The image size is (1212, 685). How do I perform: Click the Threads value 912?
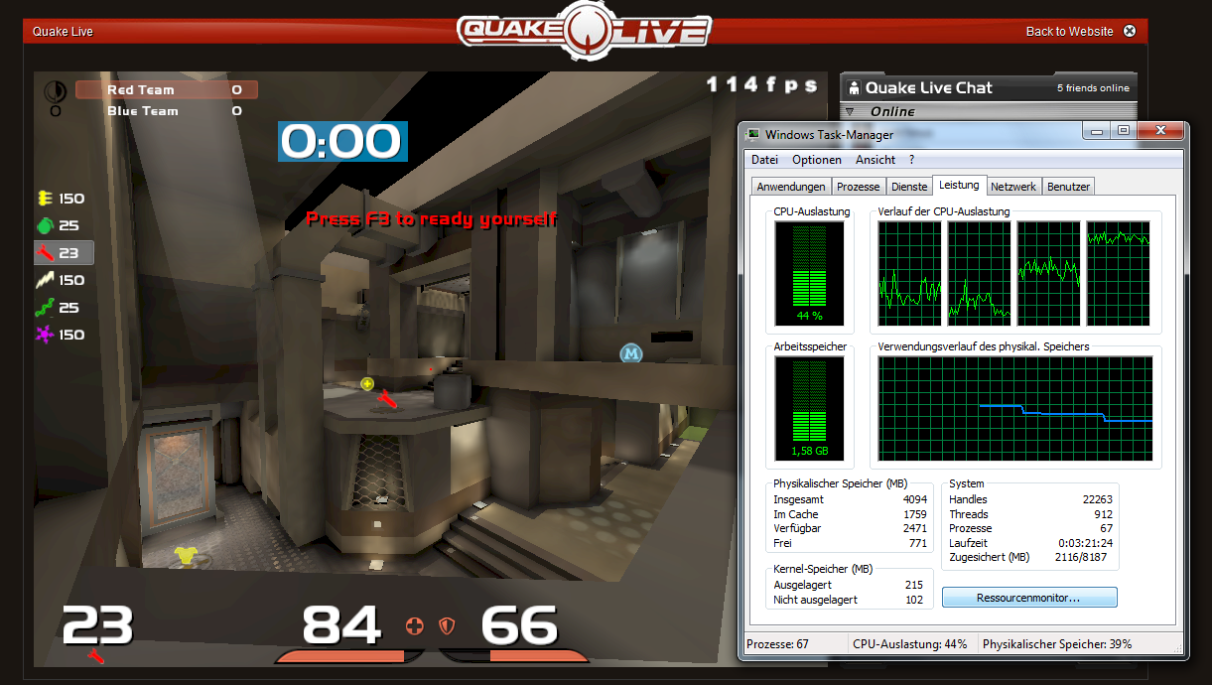coord(1103,514)
